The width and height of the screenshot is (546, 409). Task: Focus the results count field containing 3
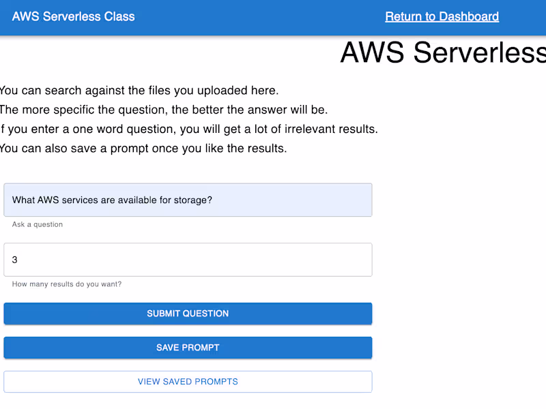pyautogui.click(x=188, y=260)
